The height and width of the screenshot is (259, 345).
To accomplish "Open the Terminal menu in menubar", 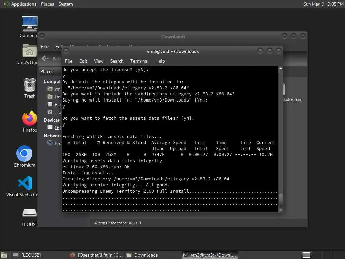I will tap(139, 61).
